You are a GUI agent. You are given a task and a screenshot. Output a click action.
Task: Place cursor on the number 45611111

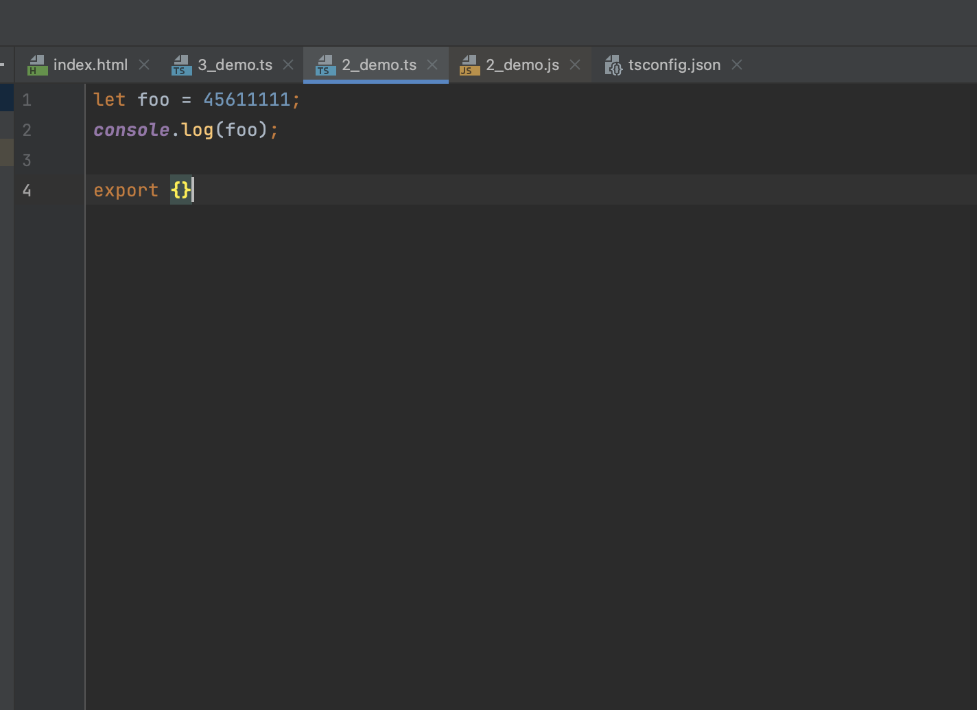pos(247,100)
